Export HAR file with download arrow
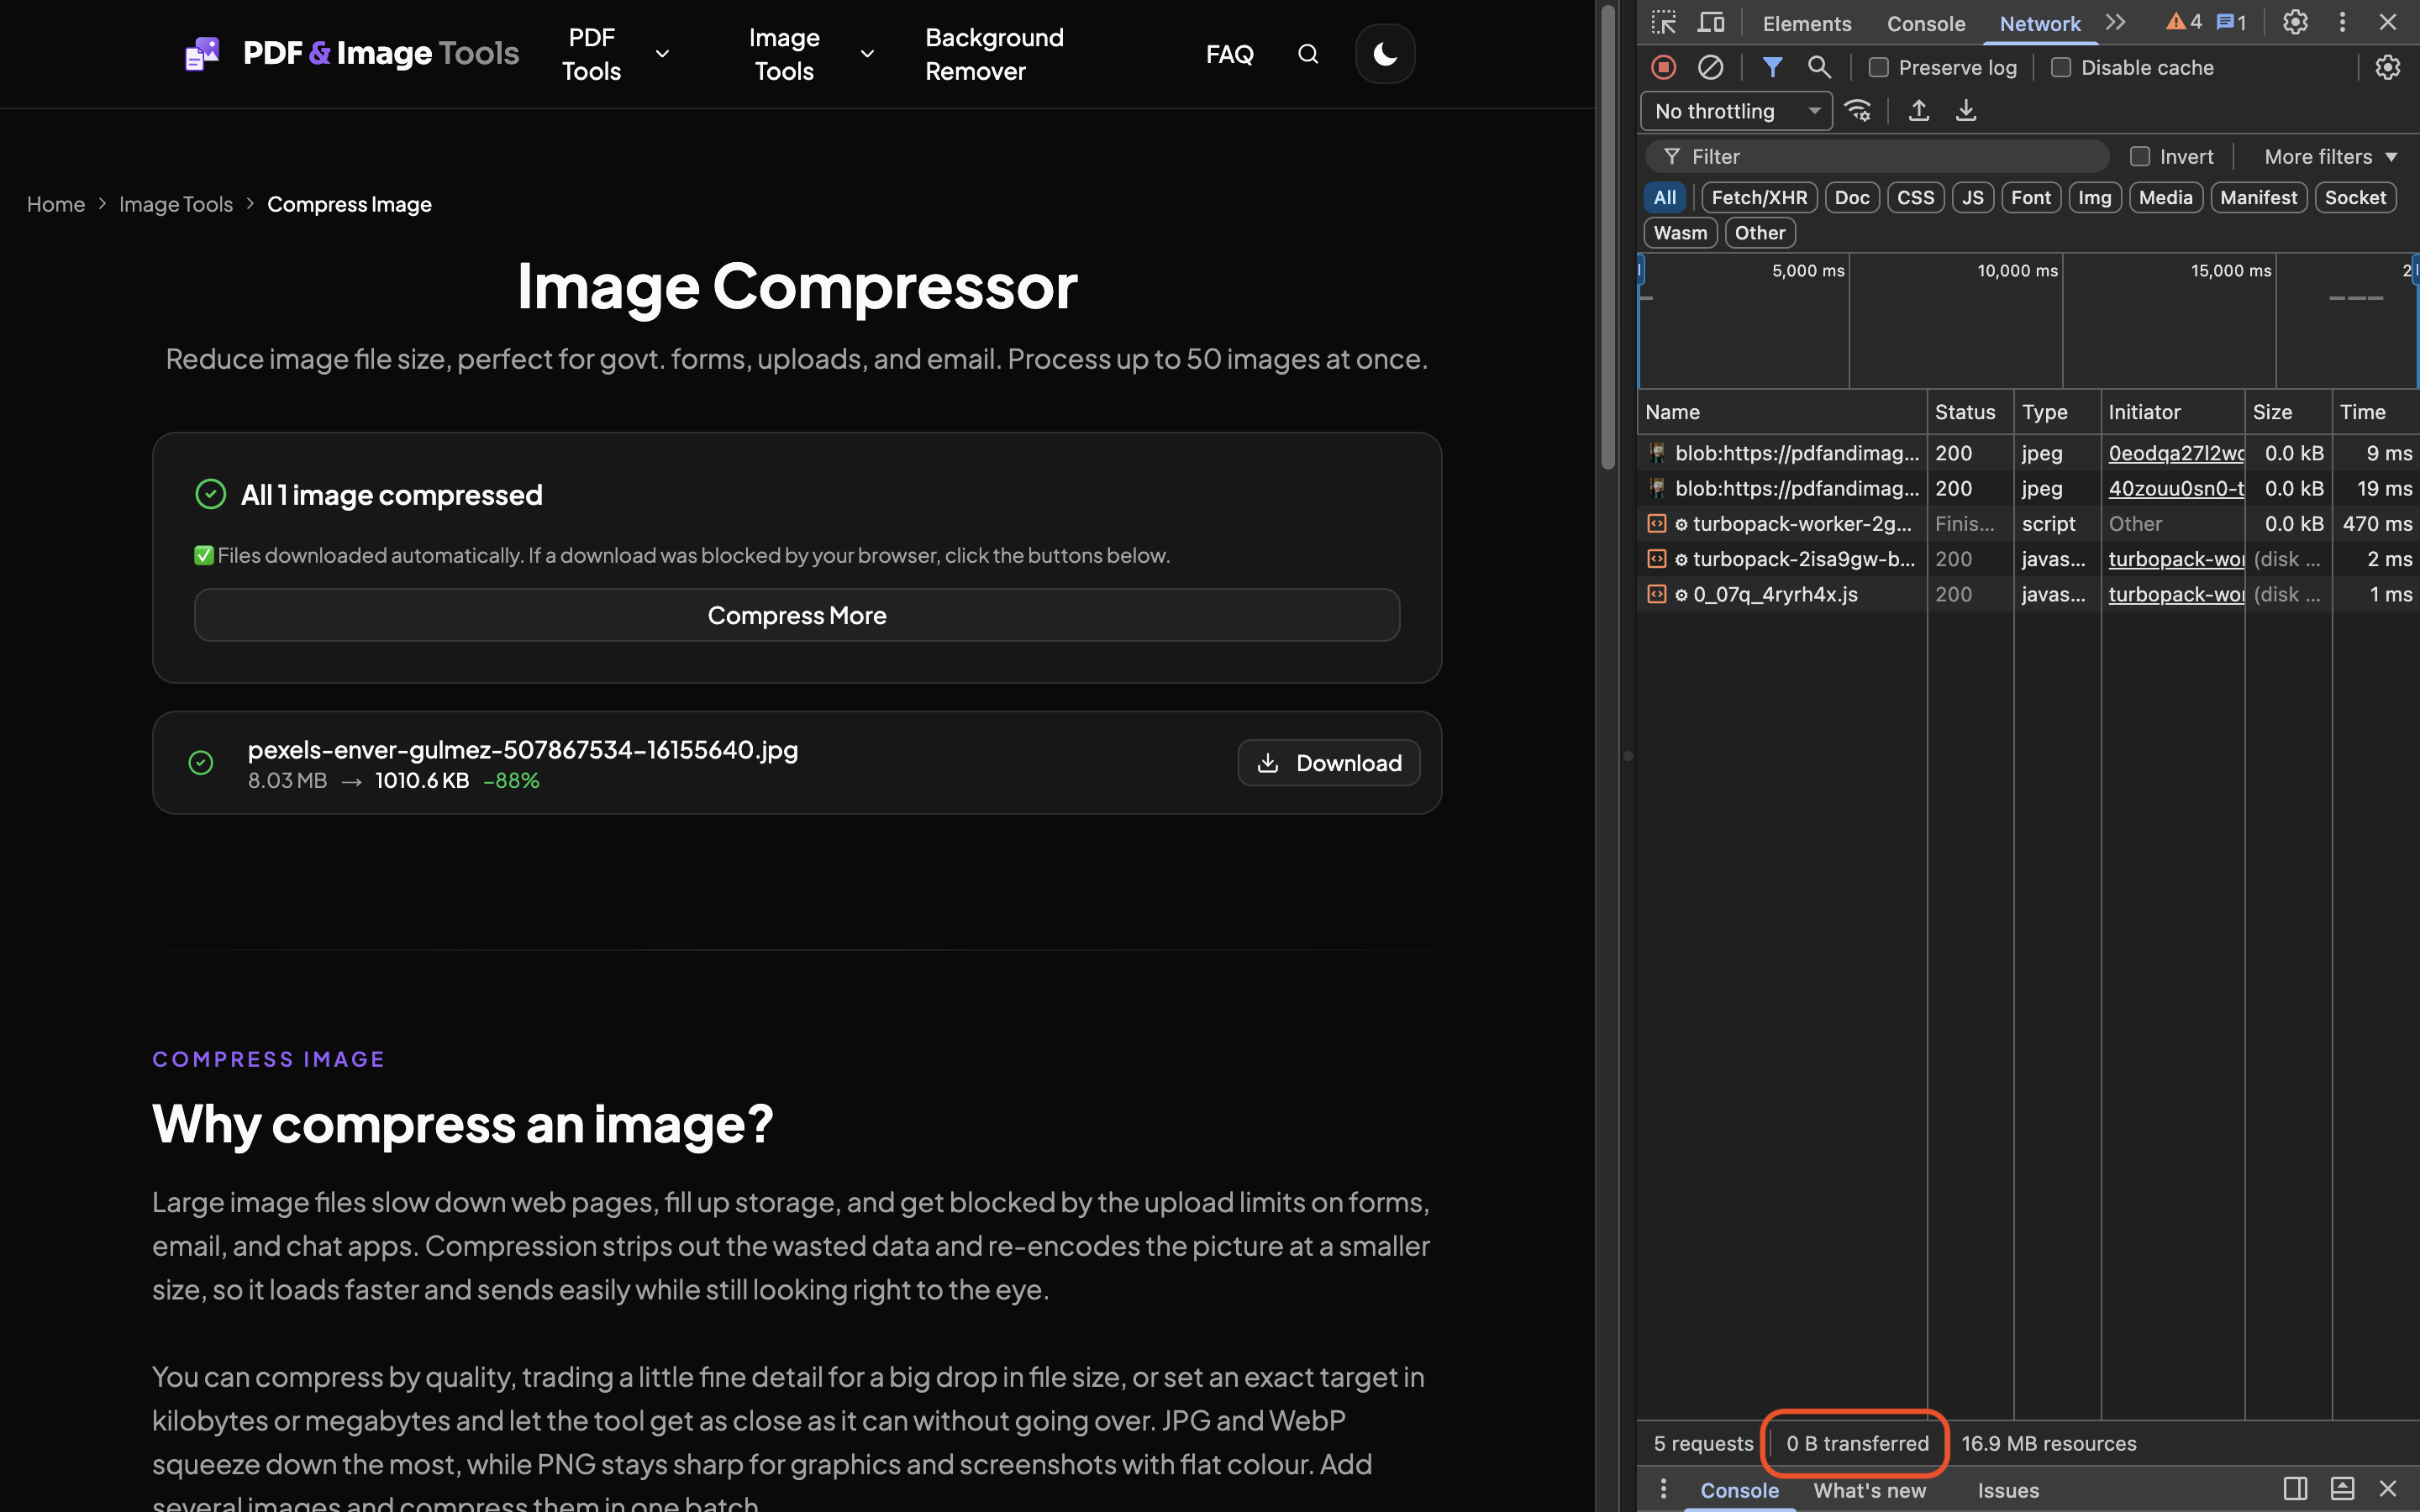 click(1966, 111)
